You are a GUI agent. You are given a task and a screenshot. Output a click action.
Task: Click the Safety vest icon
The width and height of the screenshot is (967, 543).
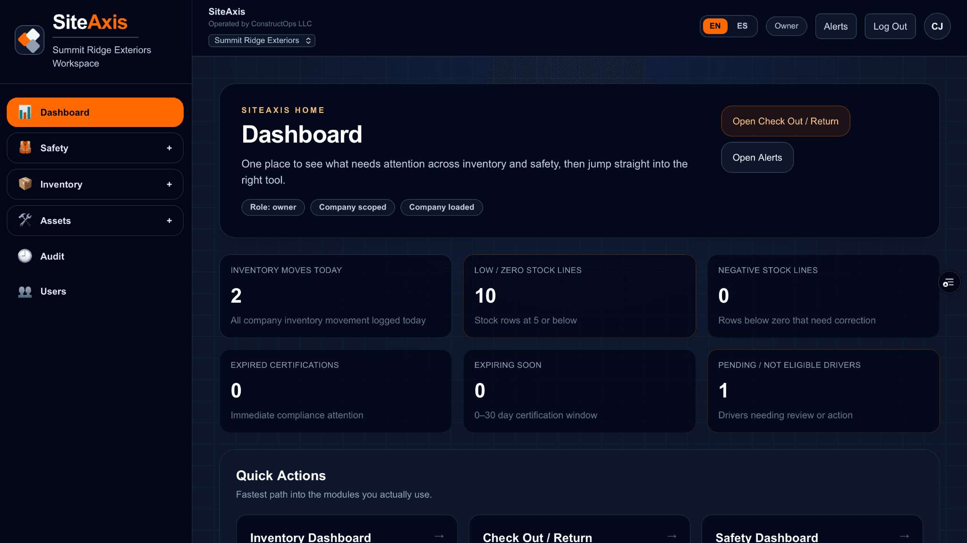(x=25, y=148)
